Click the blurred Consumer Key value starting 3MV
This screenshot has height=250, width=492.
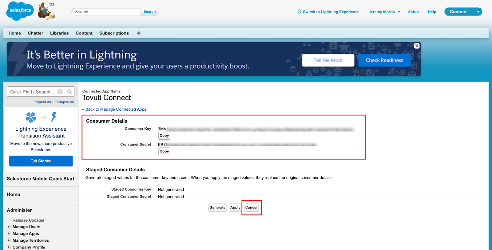coord(256,129)
